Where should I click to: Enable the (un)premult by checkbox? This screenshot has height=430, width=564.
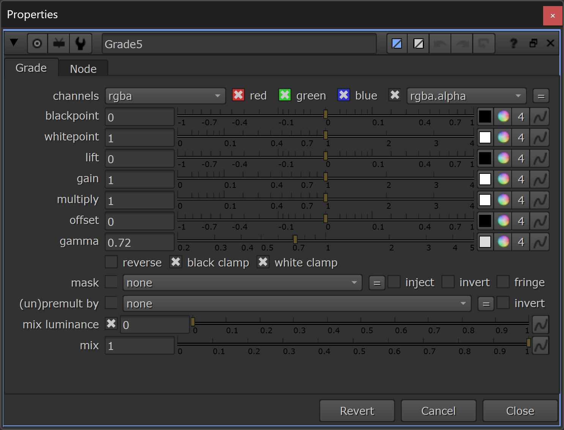[x=111, y=303]
